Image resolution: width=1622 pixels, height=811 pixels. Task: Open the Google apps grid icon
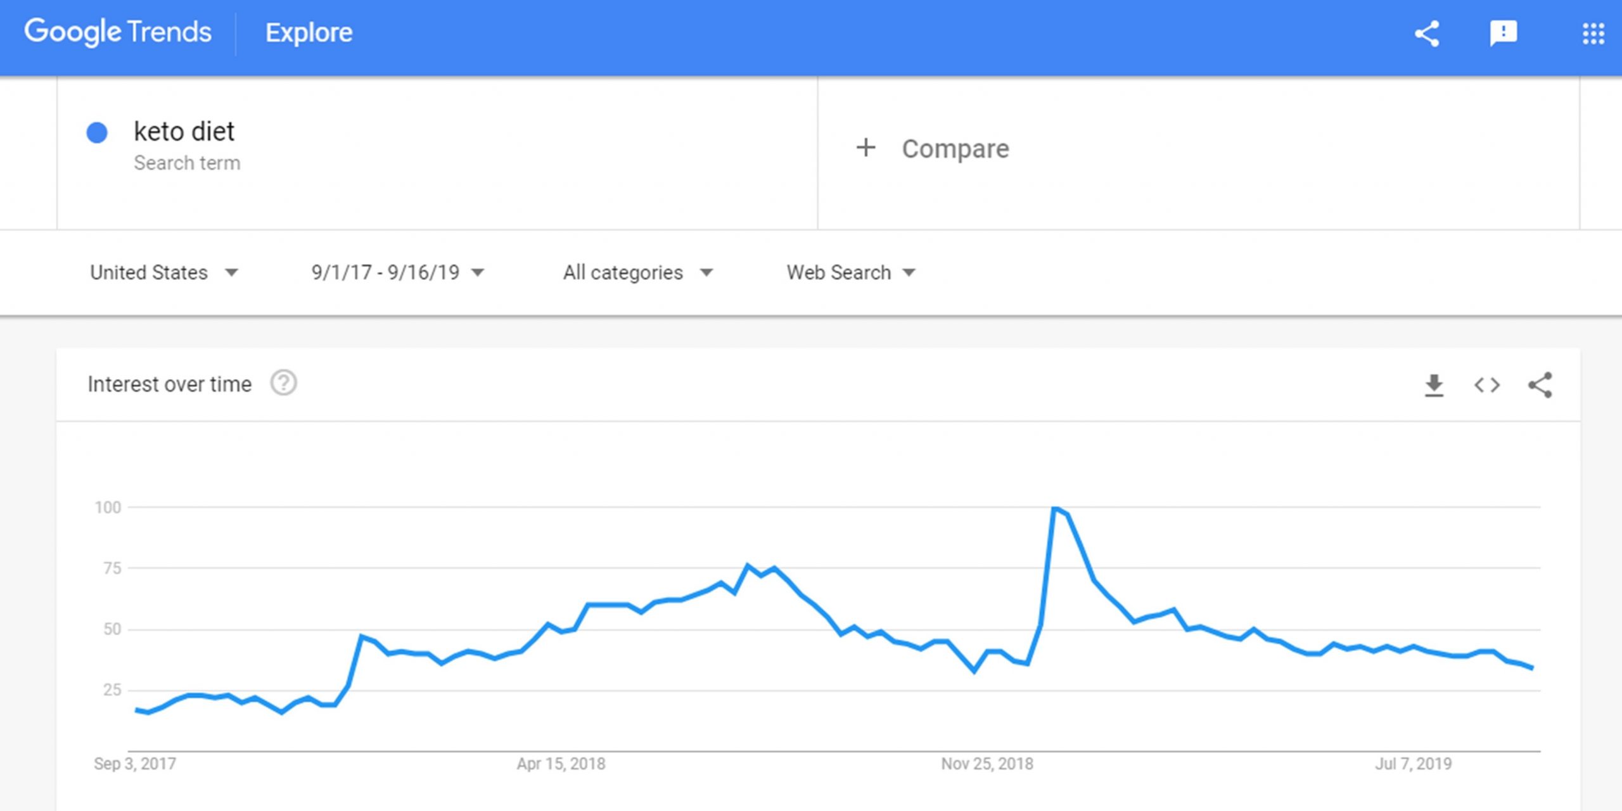coord(1593,34)
